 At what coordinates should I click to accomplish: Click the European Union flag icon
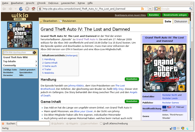[164, 107]
